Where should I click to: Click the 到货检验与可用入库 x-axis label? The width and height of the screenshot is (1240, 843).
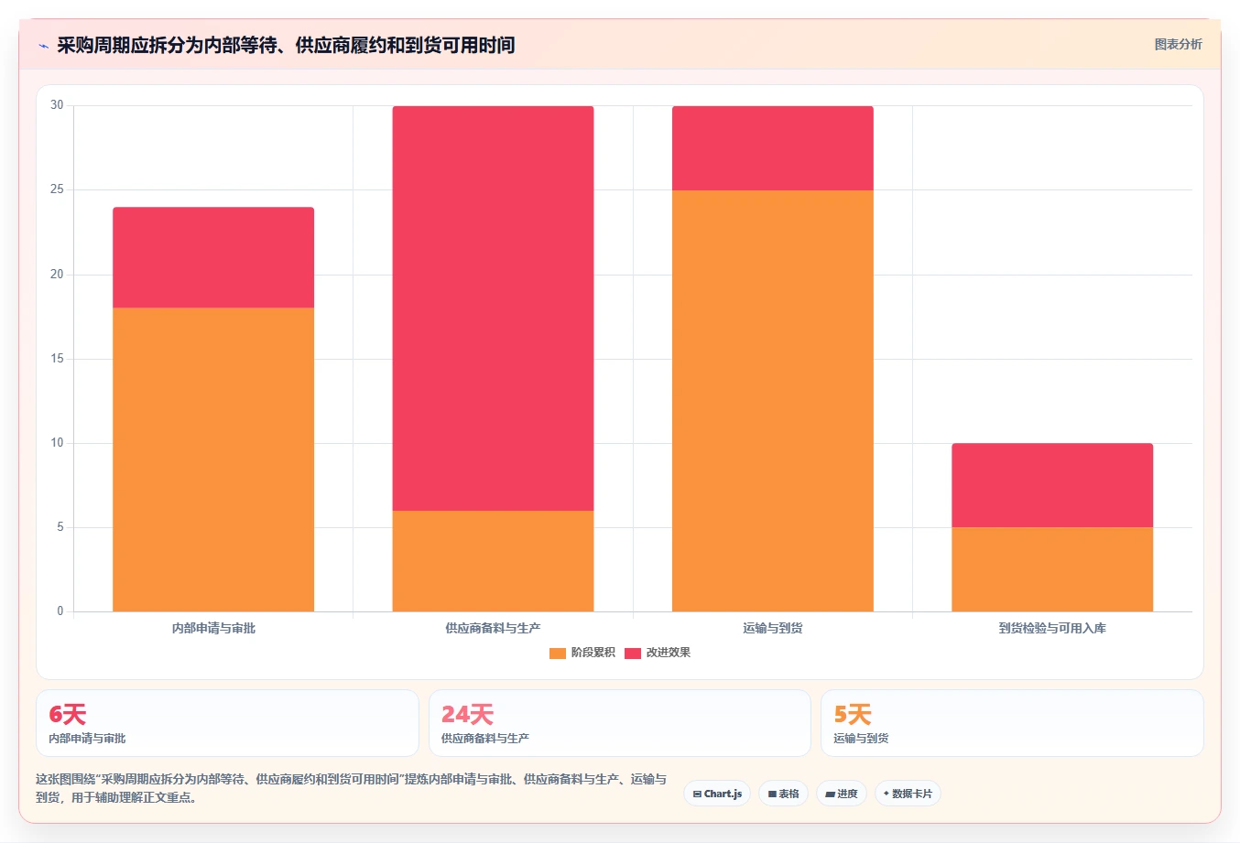[1052, 628]
